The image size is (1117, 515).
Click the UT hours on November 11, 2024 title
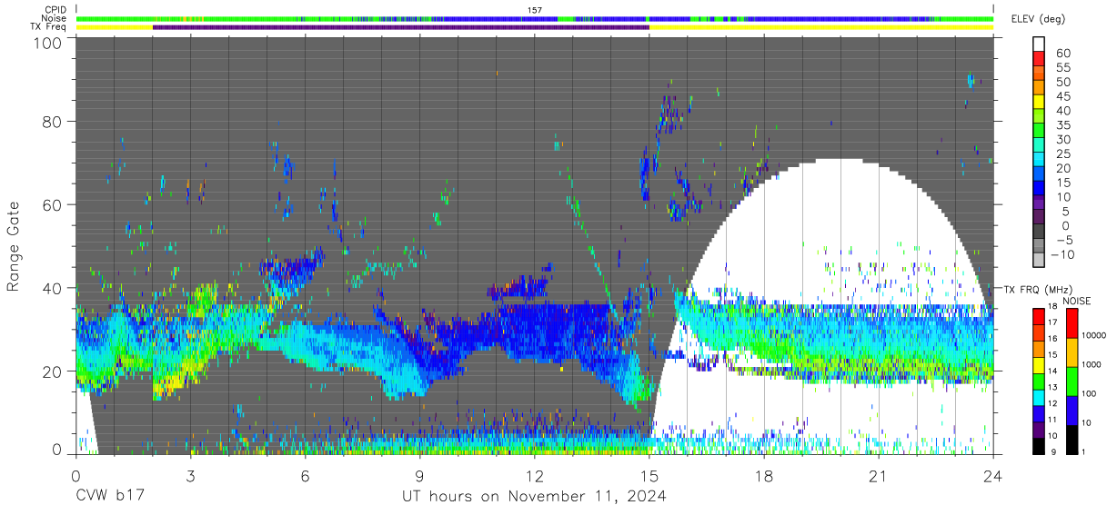pos(535,497)
